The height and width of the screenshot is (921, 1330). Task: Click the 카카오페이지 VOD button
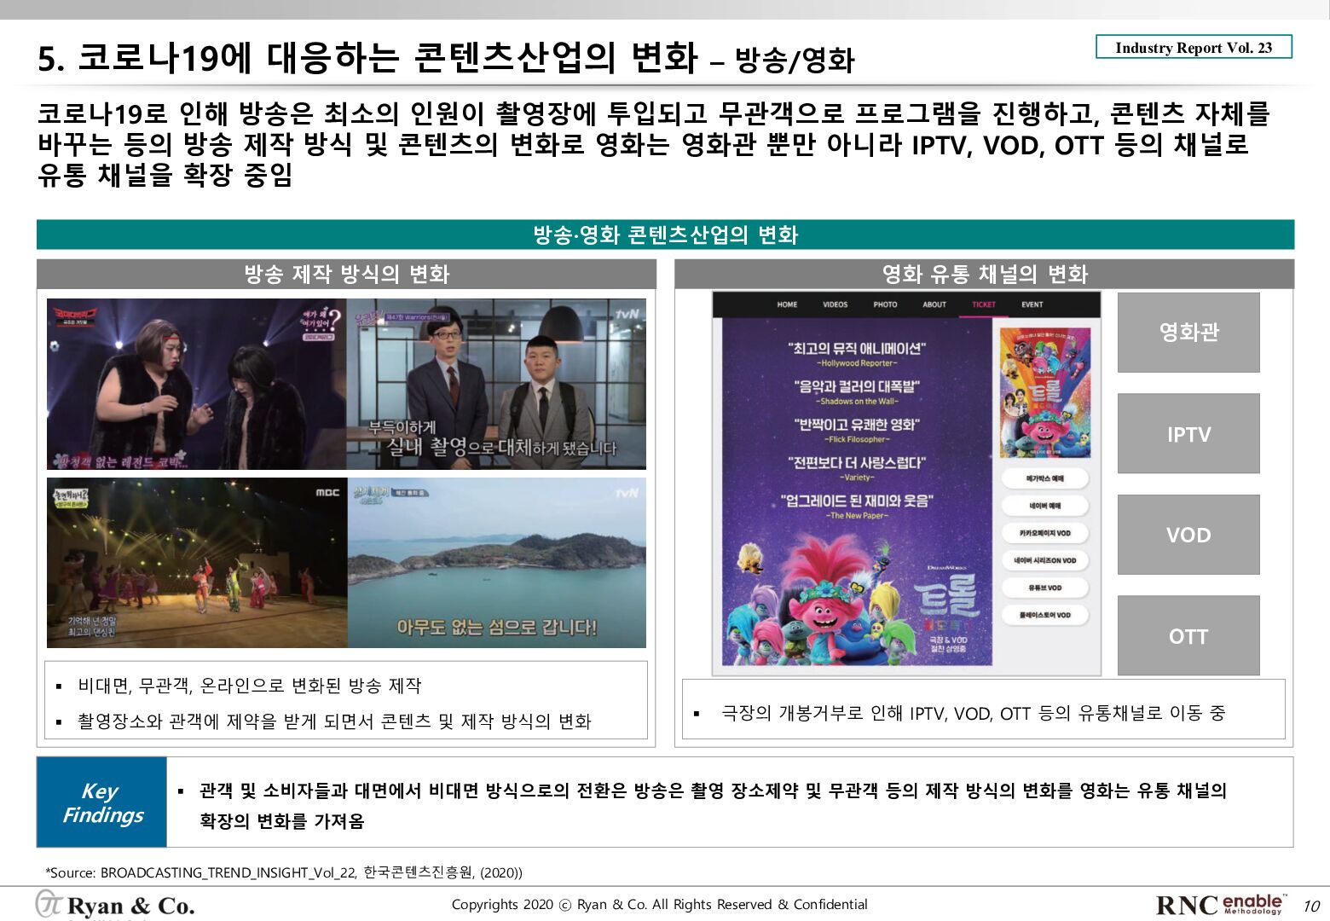click(x=1044, y=533)
